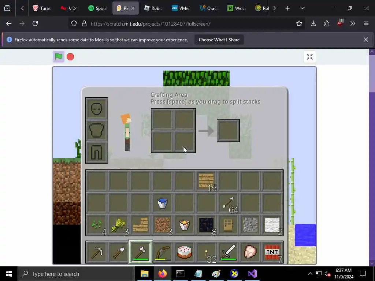375x281 pixels.
Task: Switch to the Turbo browser tab
Action: [42, 8]
